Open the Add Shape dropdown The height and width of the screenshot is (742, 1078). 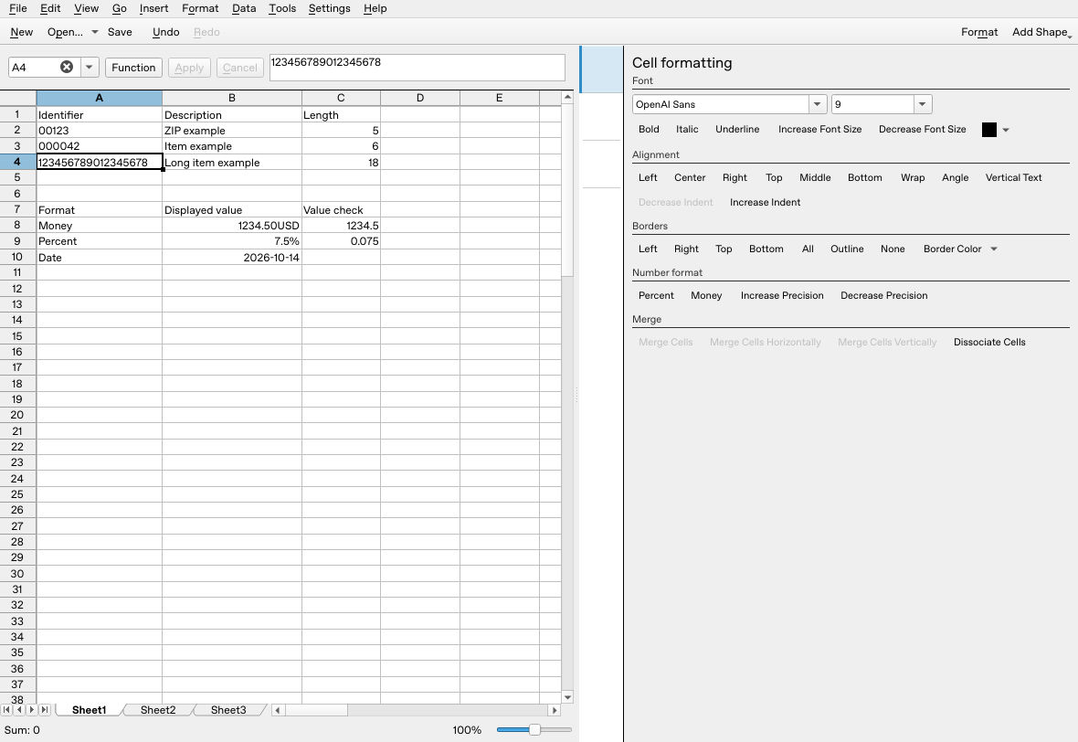point(1041,32)
